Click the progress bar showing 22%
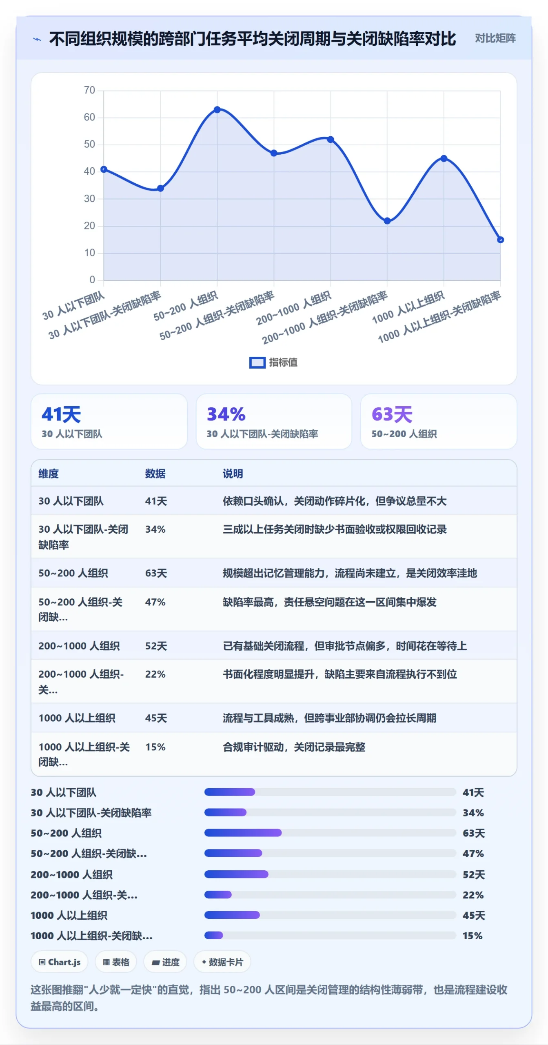Screen dimensions: 548x1045 pos(330,894)
